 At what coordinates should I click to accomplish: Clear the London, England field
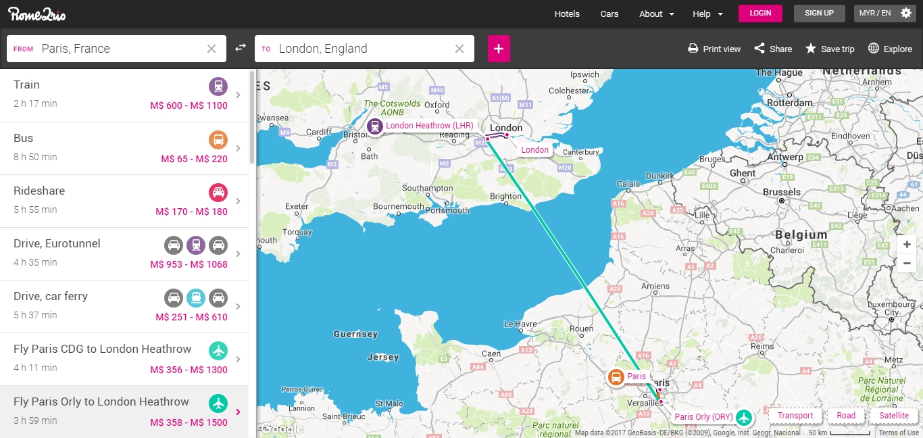tap(459, 49)
